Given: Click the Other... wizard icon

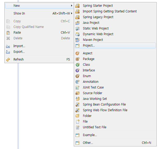Looking at the screenshot, I should point(77,143).
